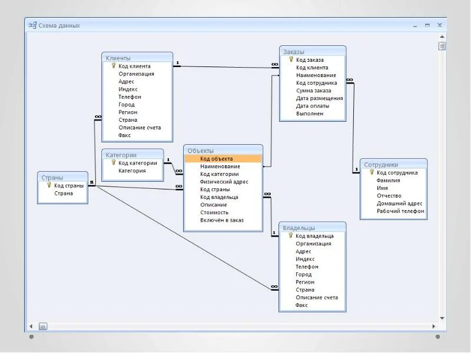
Task: Select highlighted Код объекта field
Action: (x=223, y=158)
